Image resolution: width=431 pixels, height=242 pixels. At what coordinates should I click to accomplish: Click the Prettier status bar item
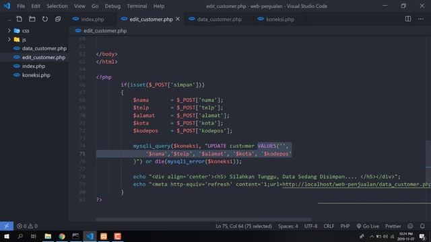pyautogui.click(x=393, y=226)
